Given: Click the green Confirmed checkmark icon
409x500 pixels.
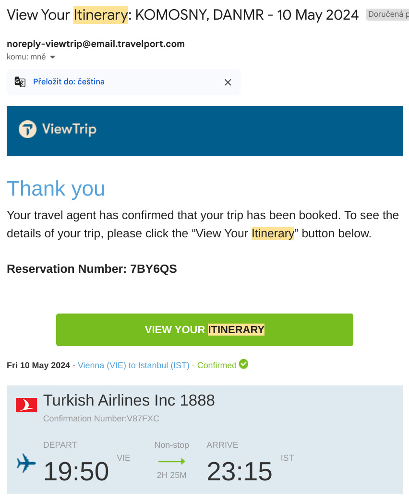Looking at the screenshot, I should [243, 364].
